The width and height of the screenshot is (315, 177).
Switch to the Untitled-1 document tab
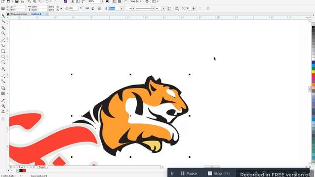[x=36, y=14]
